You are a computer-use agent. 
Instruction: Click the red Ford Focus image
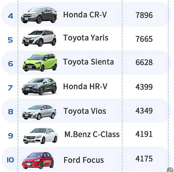(38, 160)
